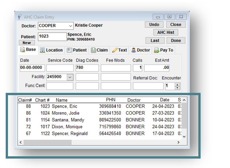The image size is (230, 168).
Task: Click the Est Amt field
Action: tap(157, 68)
